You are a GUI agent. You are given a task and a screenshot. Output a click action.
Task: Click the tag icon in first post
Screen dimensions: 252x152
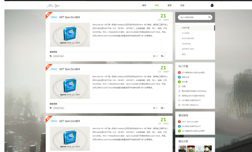click(51, 56)
